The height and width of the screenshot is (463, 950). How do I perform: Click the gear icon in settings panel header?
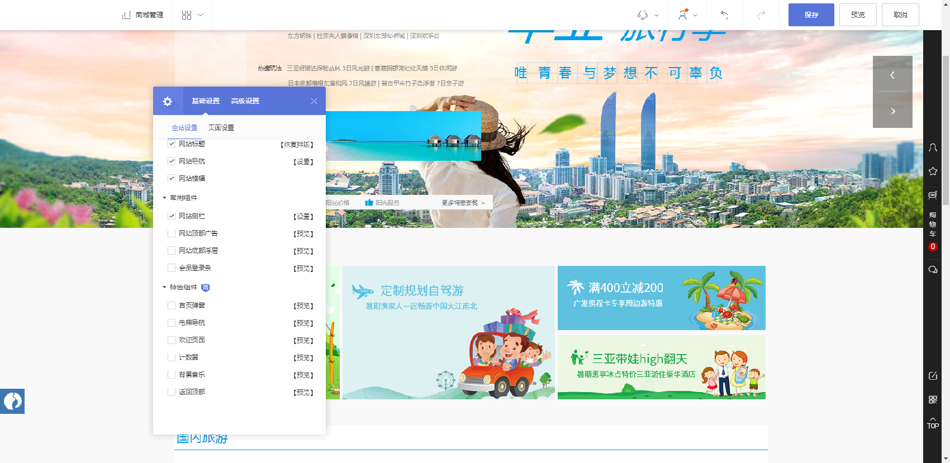tap(168, 101)
